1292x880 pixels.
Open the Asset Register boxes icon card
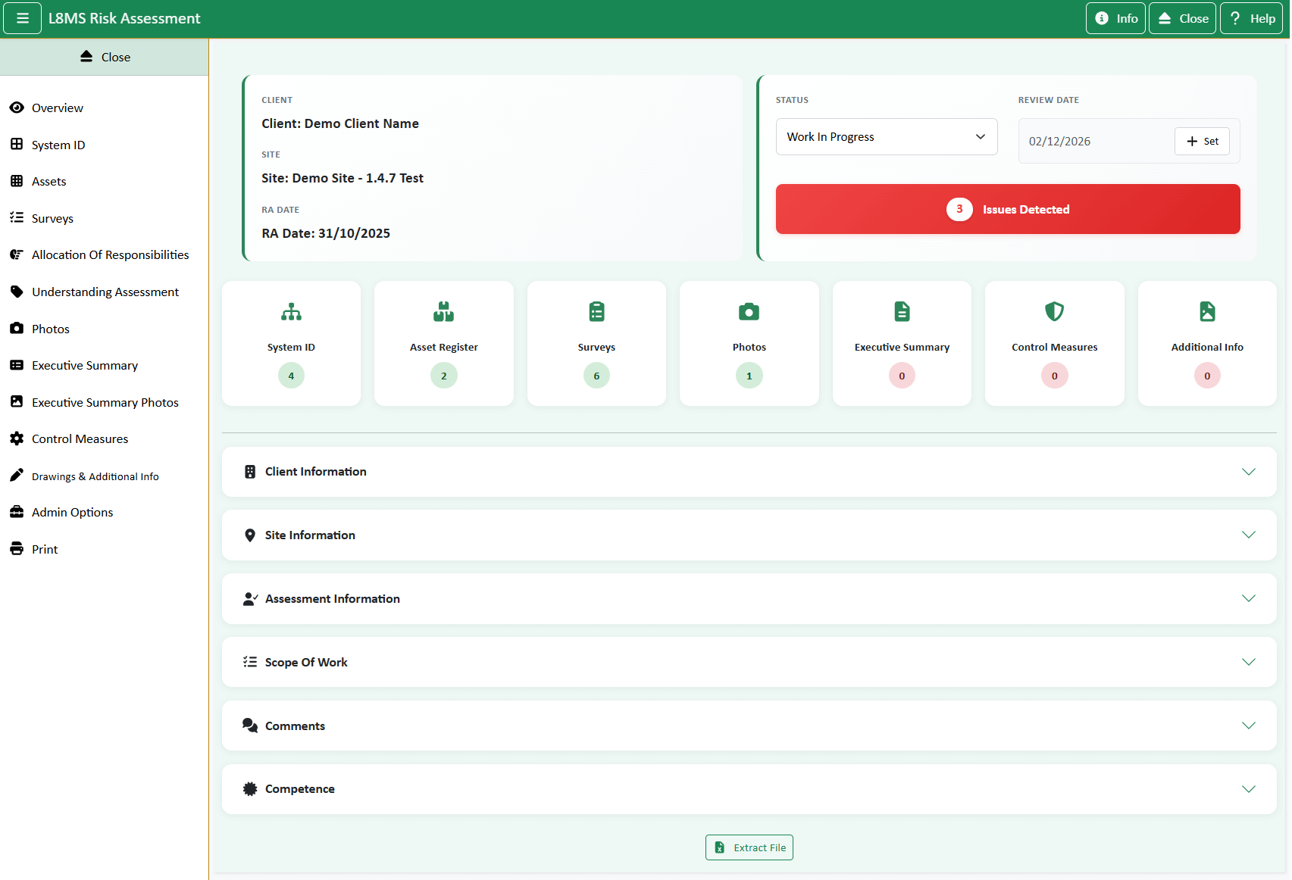coord(443,343)
